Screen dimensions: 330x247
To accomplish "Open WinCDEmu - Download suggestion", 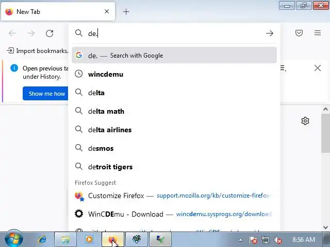I will [x=174, y=214].
